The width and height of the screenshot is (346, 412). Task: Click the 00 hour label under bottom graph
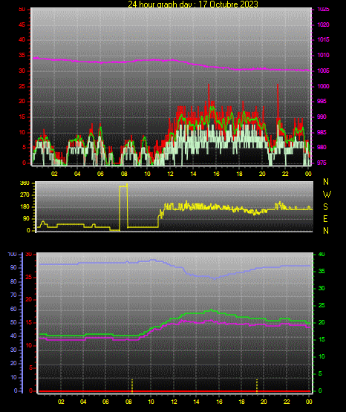309,402
